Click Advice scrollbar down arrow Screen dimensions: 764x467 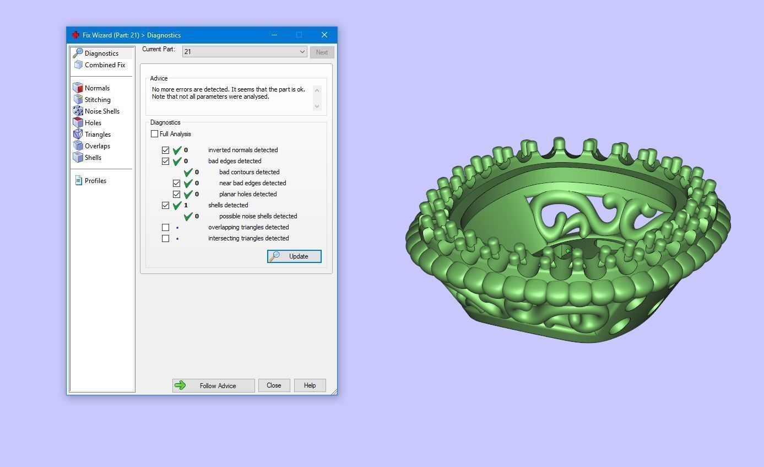tap(317, 106)
